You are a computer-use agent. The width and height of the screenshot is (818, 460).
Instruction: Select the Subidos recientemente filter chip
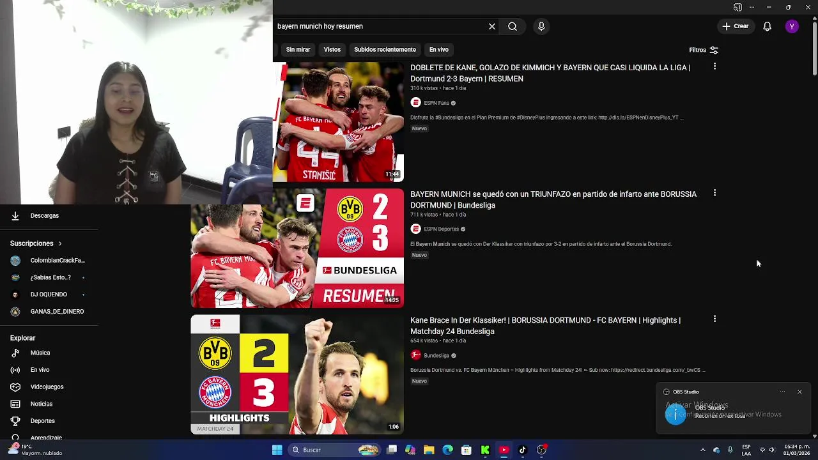pos(385,50)
